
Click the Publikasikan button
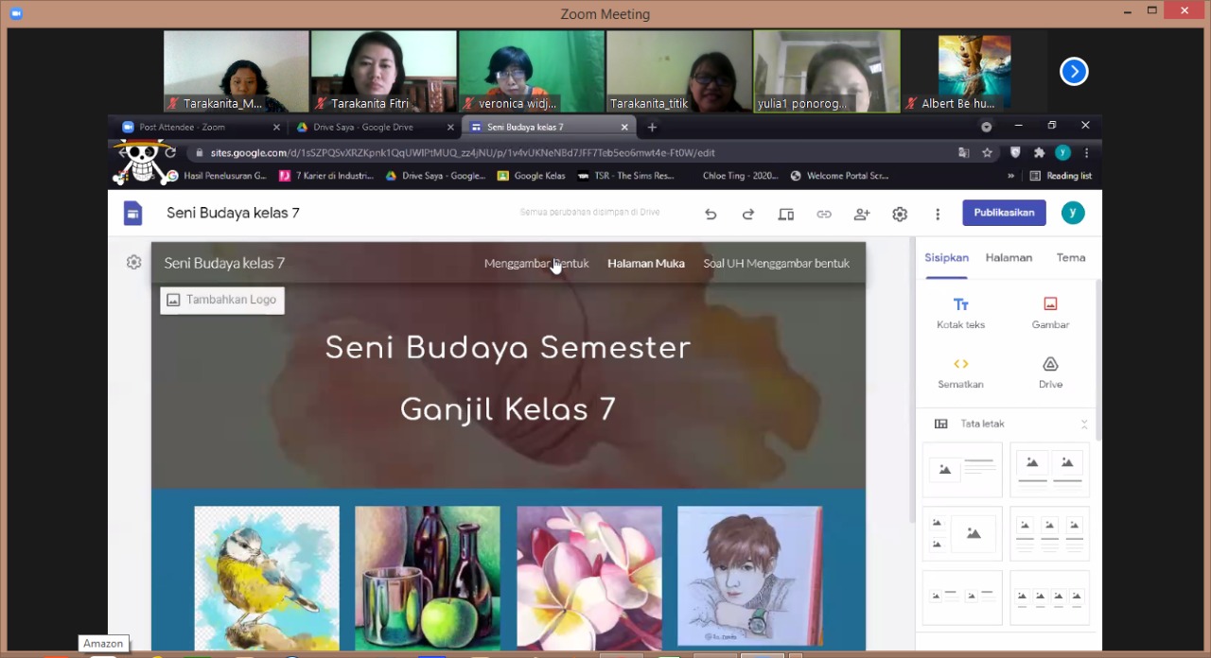coord(1004,213)
